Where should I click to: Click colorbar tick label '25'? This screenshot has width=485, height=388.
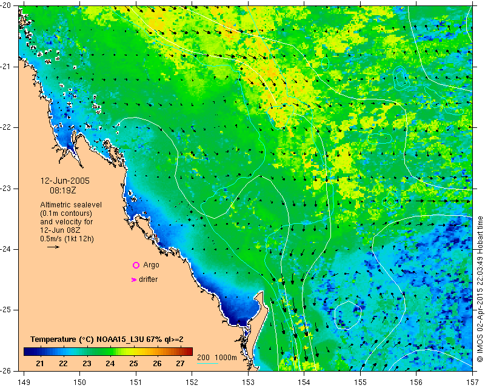(133, 364)
